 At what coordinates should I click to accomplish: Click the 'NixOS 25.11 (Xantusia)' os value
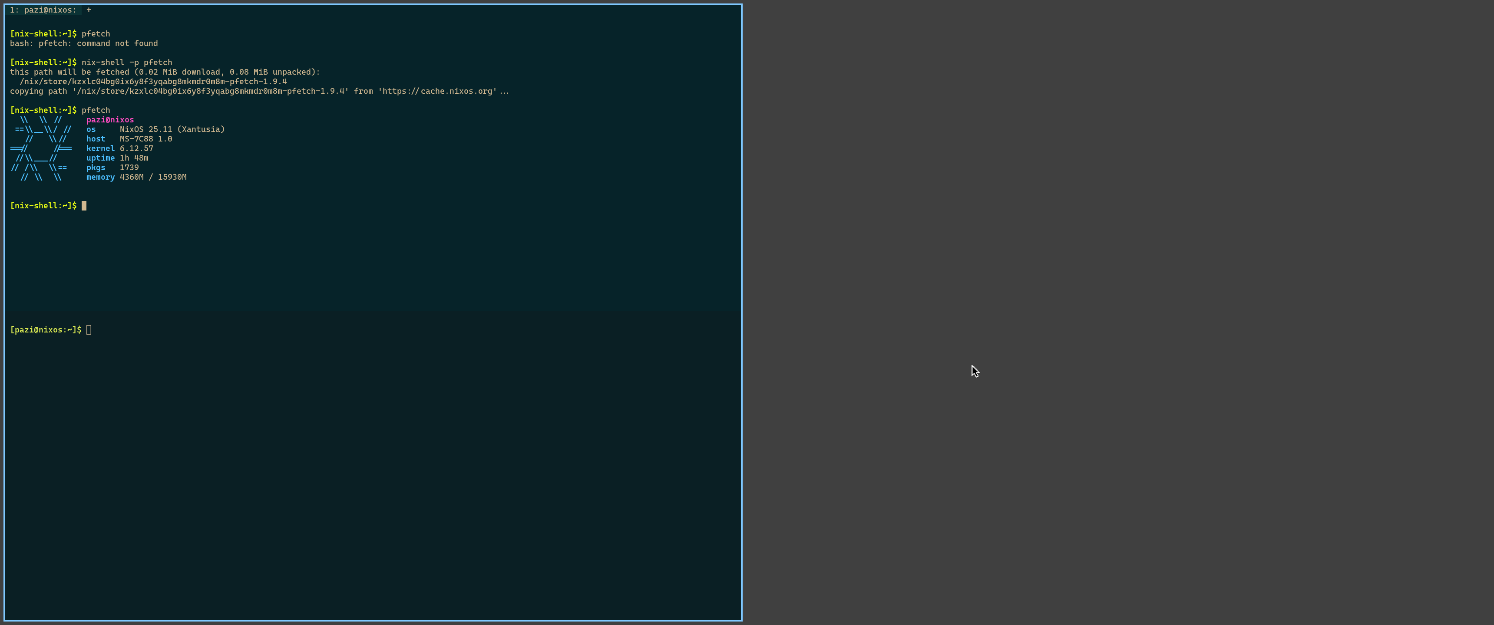pos(172,129)
